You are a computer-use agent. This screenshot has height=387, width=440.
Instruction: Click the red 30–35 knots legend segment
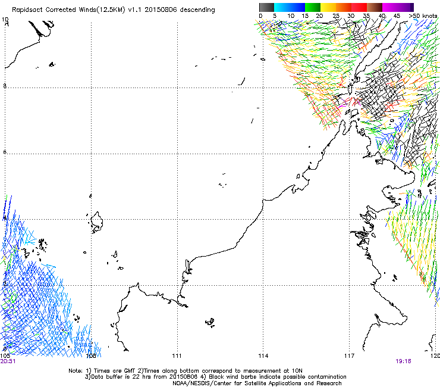pos(359,7)
